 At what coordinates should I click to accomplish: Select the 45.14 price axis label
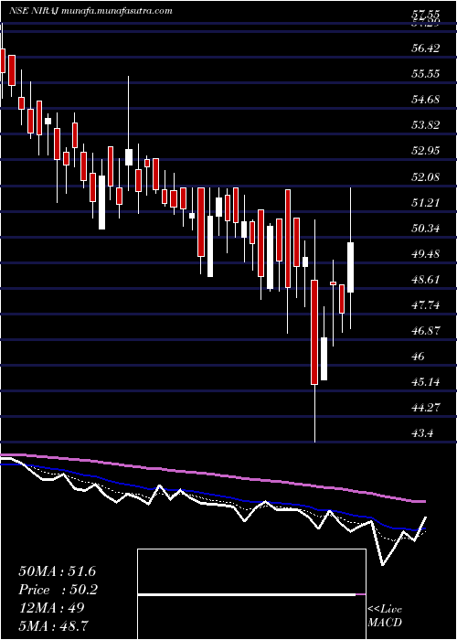pyautogui.click(x=426, y=382)
